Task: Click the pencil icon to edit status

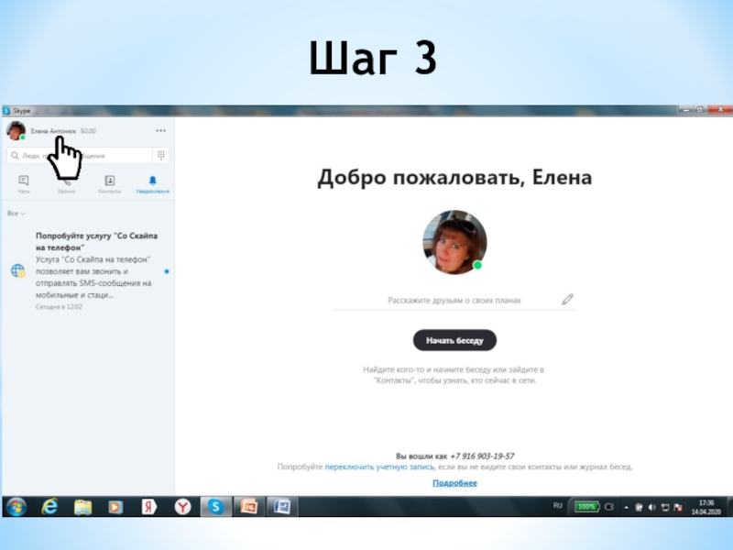Action: pyautogui.click(x=567, y=299)
